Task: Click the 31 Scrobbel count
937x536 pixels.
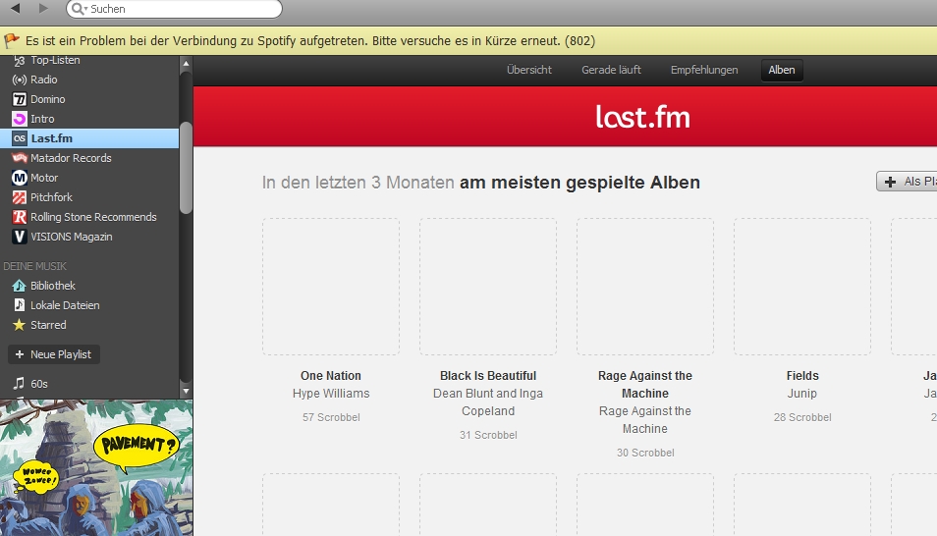Action: [488, 436]
